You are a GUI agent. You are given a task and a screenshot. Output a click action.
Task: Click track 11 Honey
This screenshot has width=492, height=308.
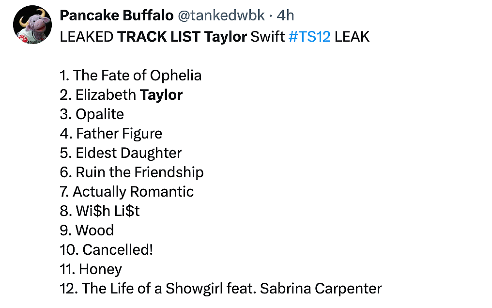point(91,269)
